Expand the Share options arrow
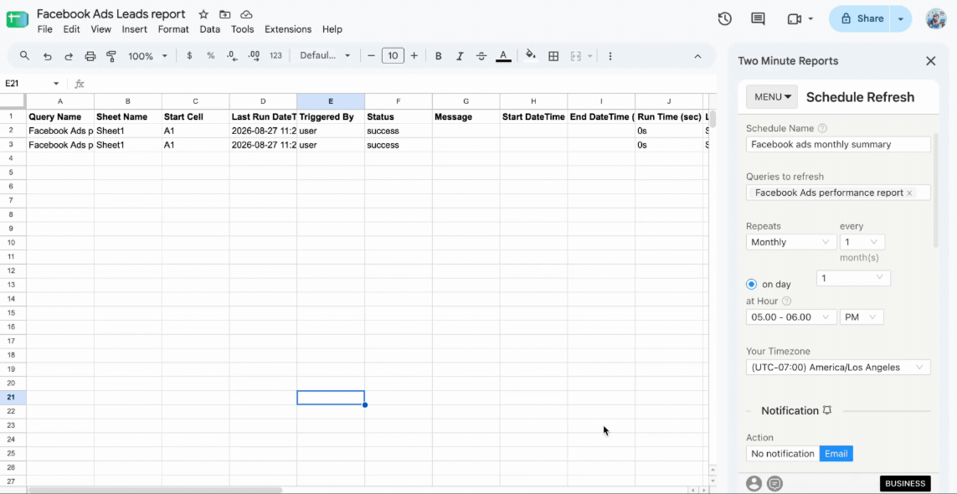This screenshot has width=957, height=494. click(901, 19)
